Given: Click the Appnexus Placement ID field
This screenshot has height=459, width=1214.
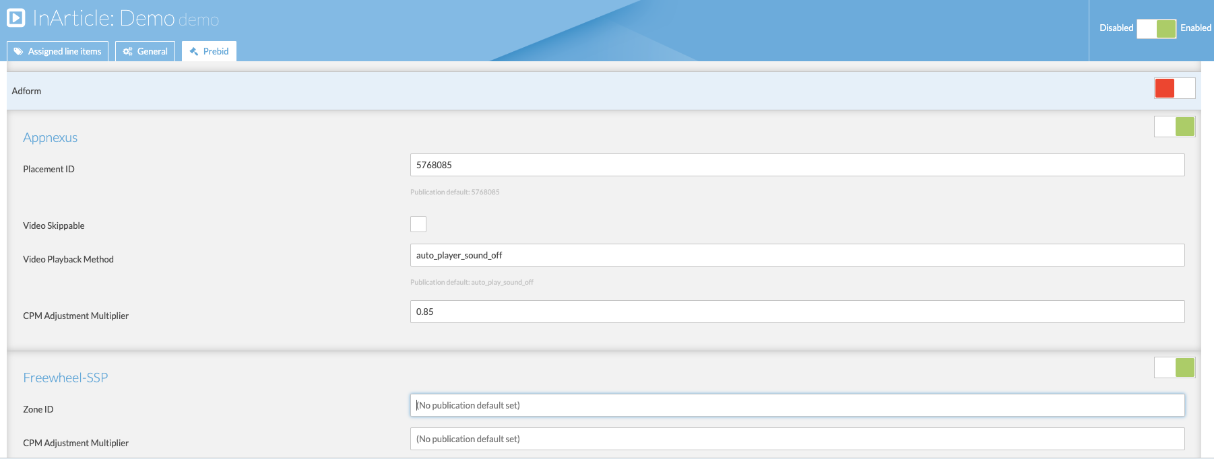Looking at the screenshot, I should 798,165.
